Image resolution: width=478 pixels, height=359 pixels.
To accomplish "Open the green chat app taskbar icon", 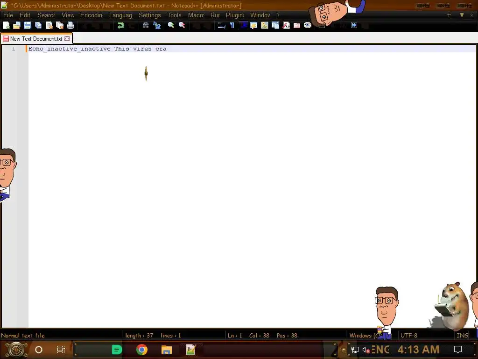I will click(117, 350).
